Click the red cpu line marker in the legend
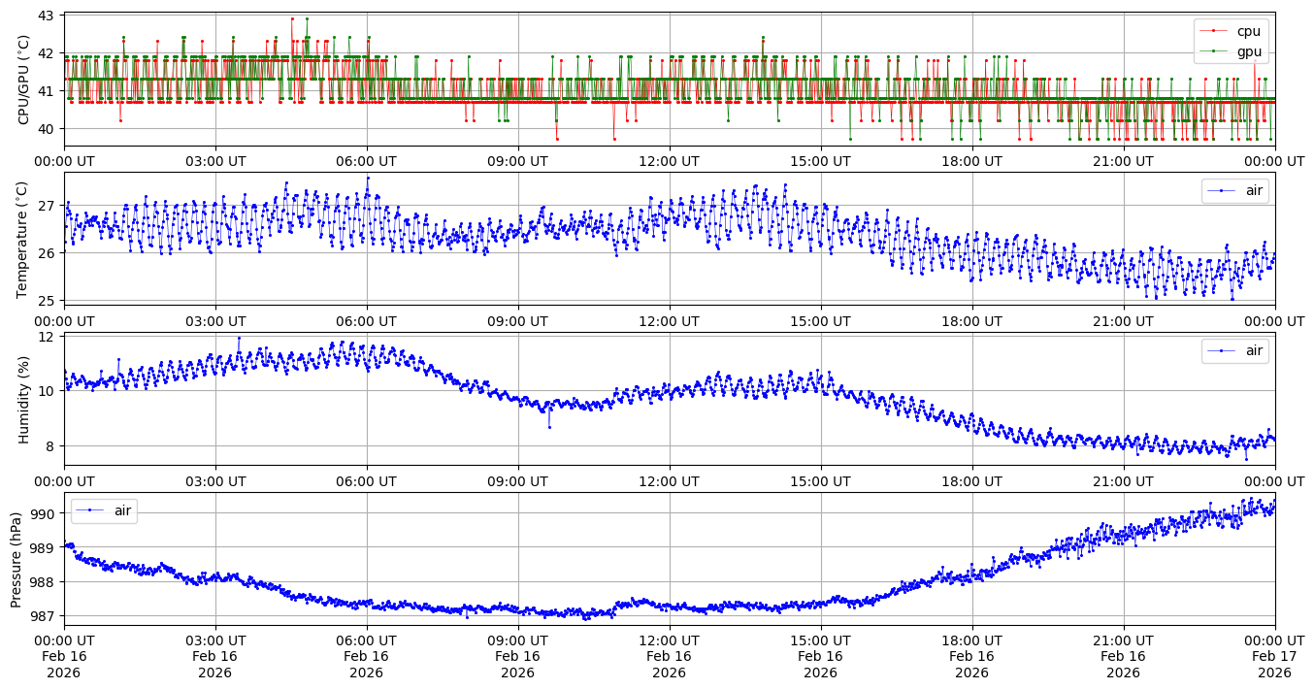 point(1215,31)
